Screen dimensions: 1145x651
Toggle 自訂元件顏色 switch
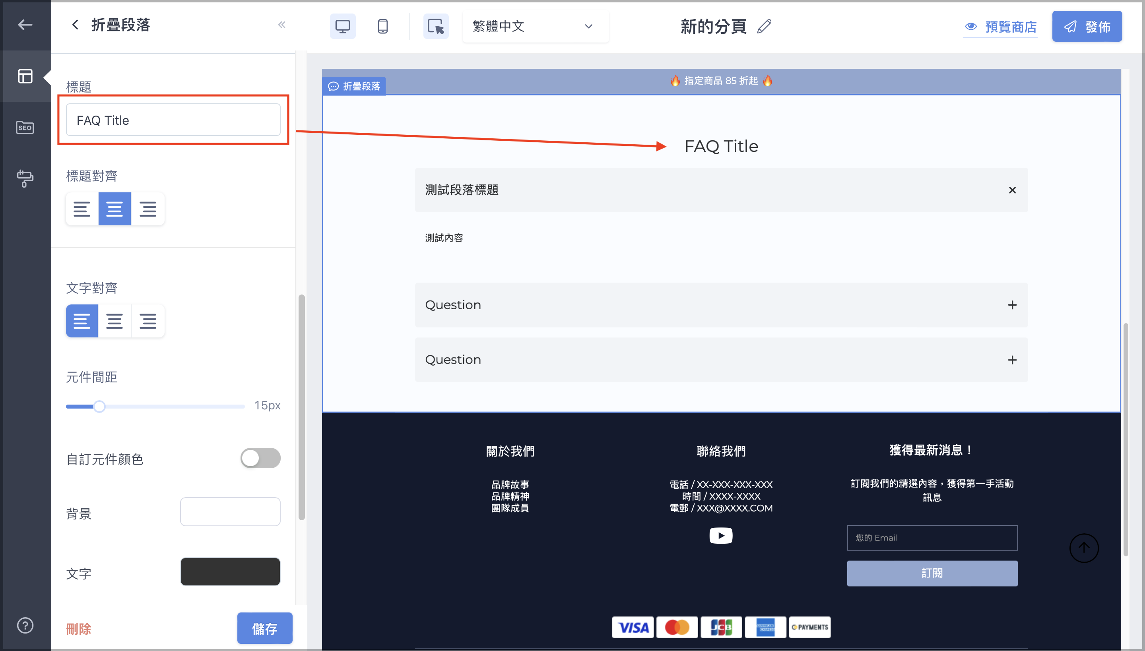click(x=260, y=458)
